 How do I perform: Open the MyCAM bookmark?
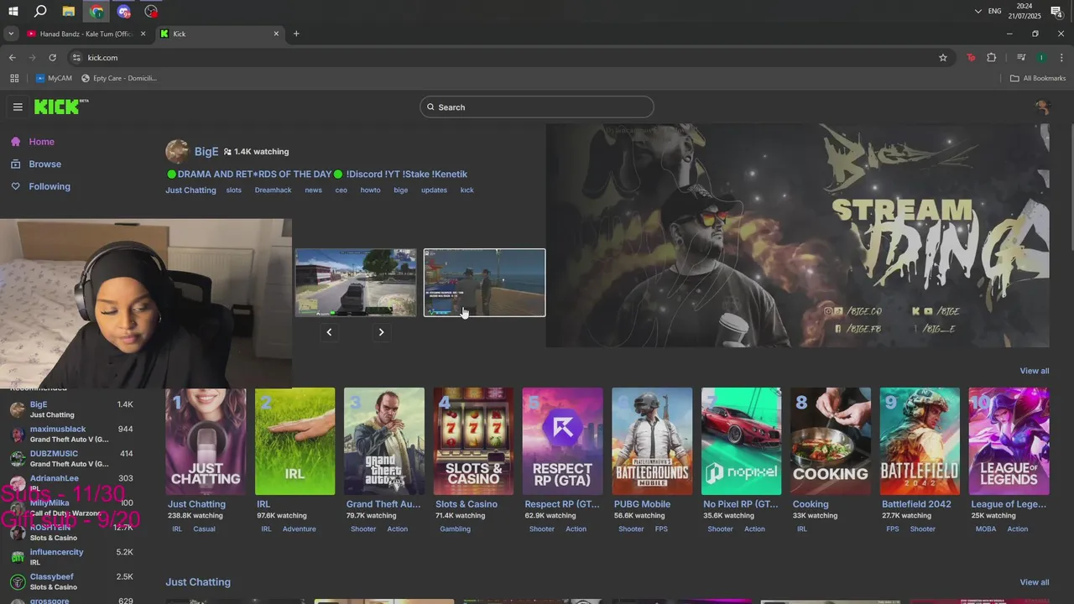[x=54, y=78]
